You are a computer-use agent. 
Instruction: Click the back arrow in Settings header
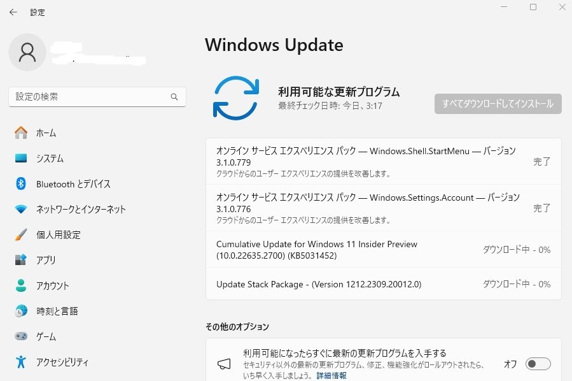[x=13, y=12]
